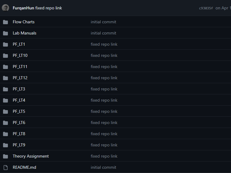View commit hash c93035f

(x=206, y=8)
